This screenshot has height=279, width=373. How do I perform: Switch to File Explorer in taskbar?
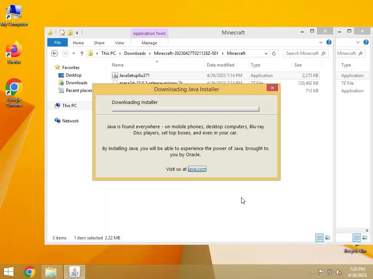(x=51, y=272)
